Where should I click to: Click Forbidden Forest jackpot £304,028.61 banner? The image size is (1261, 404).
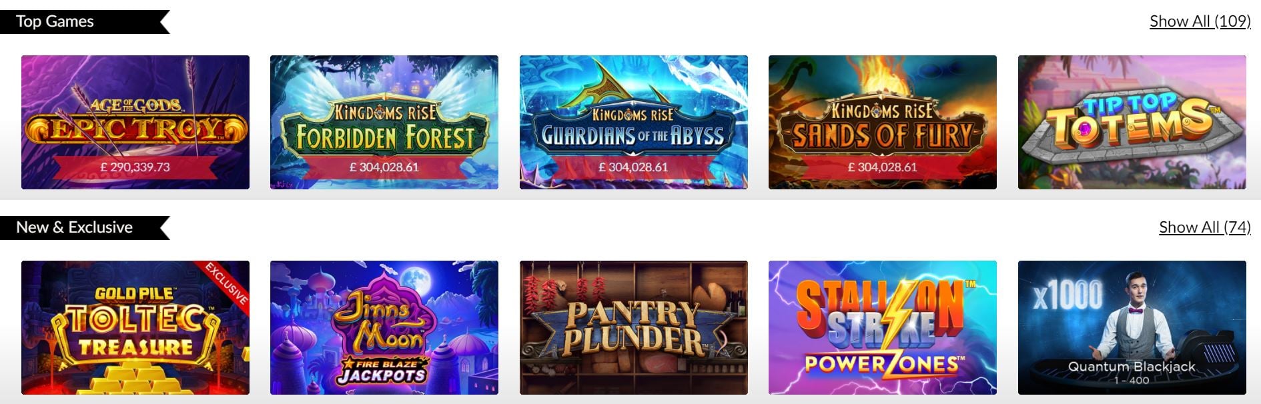[384, 167]
